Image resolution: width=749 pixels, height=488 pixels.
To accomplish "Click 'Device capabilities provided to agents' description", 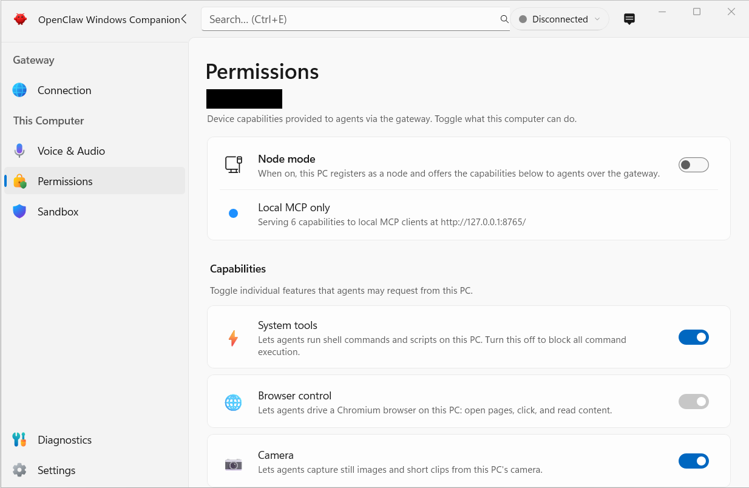I will 391,119.
